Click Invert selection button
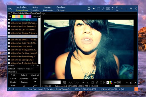 pyautogui.click(x=35, y=79)
